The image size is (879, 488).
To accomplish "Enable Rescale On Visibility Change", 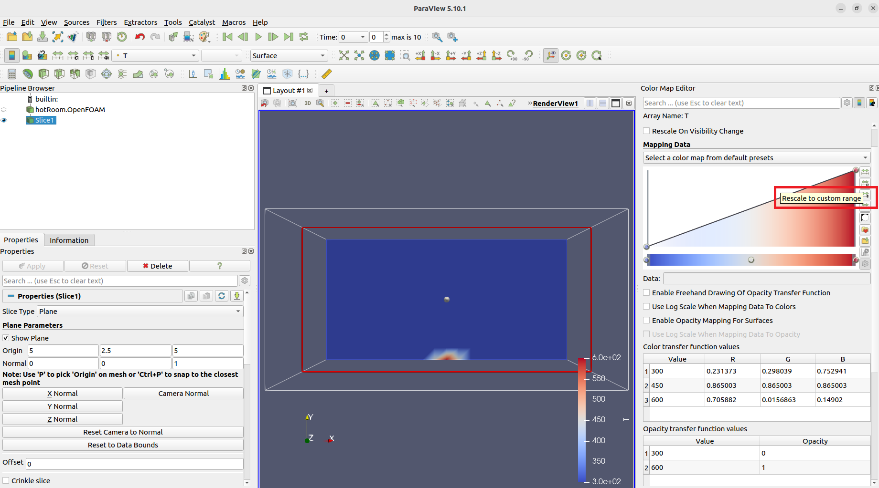I will coord(646,131).
